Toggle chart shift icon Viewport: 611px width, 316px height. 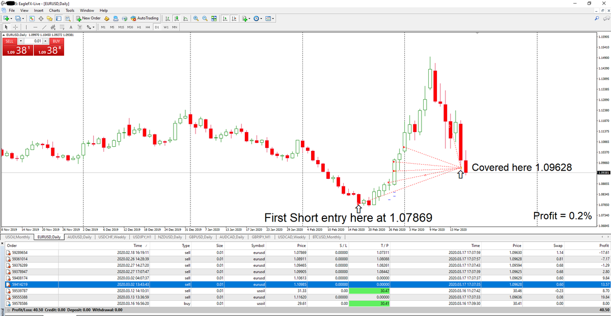click(x=234, y=18)
